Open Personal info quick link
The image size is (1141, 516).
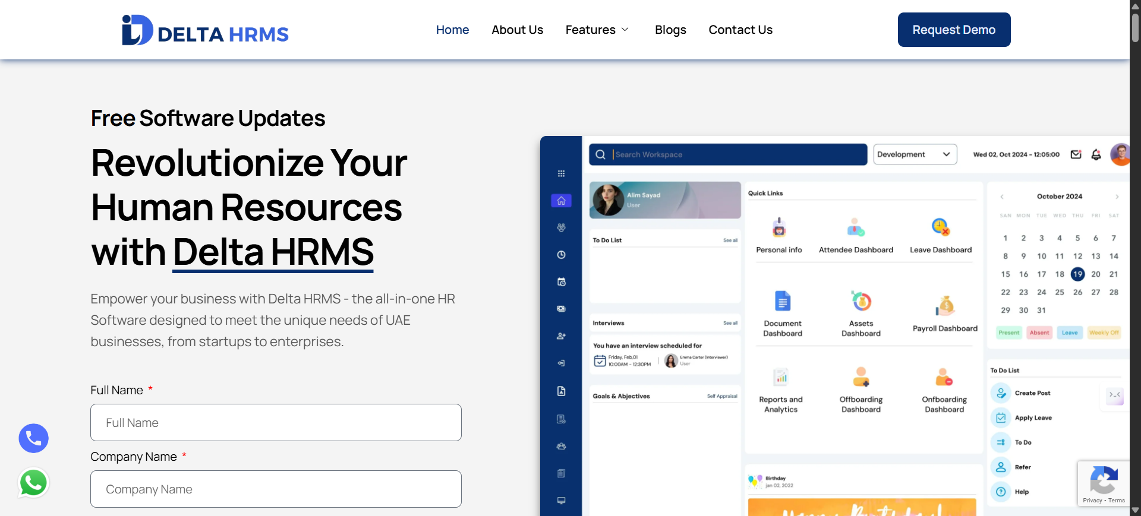(x=779, y=236)
